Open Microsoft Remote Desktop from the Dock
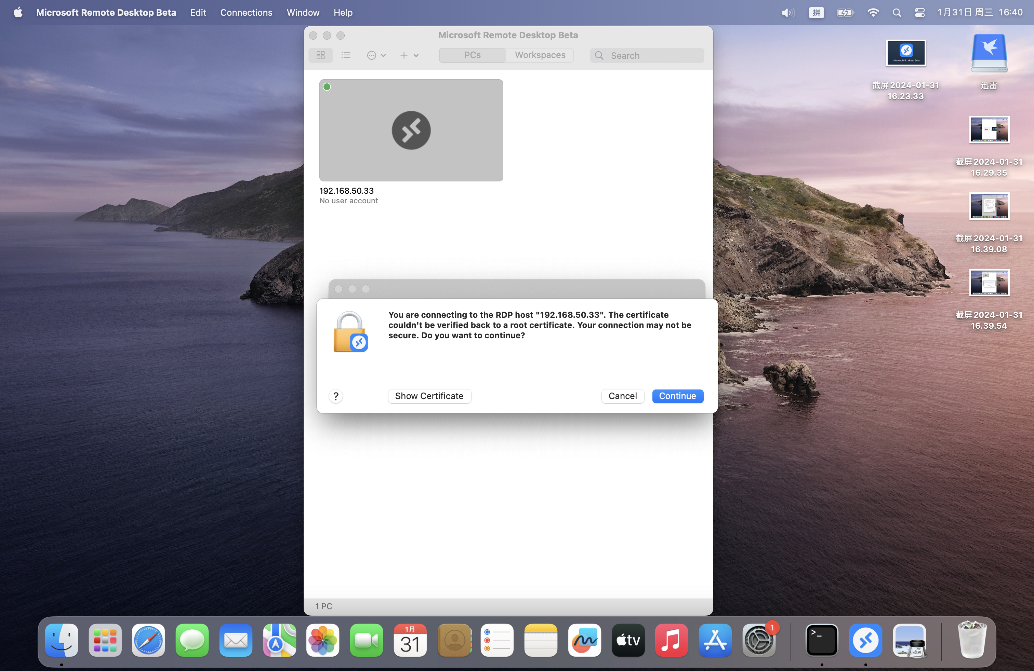The image size is (1034, 671). [866, 640]
